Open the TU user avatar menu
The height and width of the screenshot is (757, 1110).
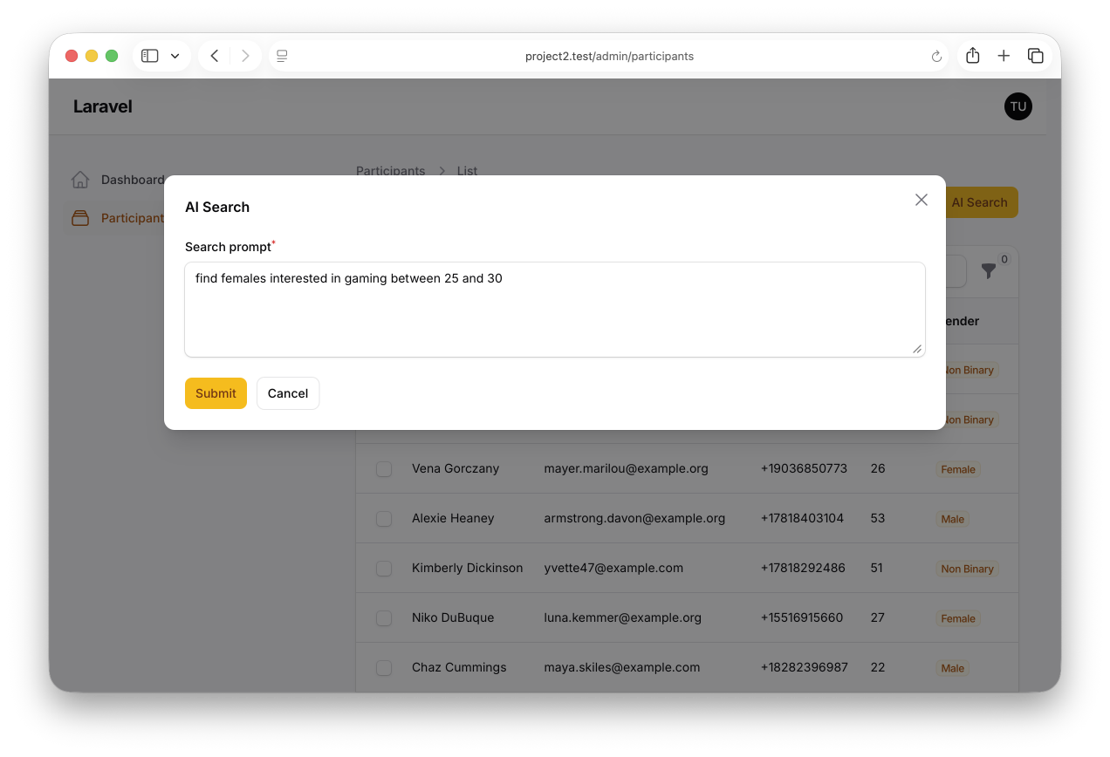(1017, 106)
